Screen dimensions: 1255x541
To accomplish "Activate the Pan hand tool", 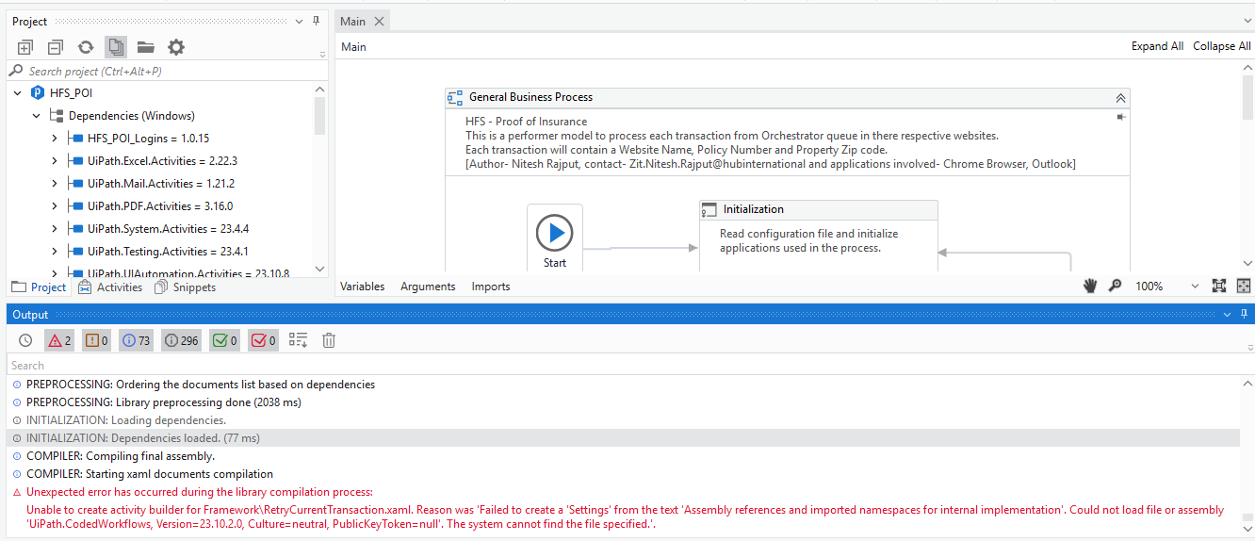I will 1091,286.
